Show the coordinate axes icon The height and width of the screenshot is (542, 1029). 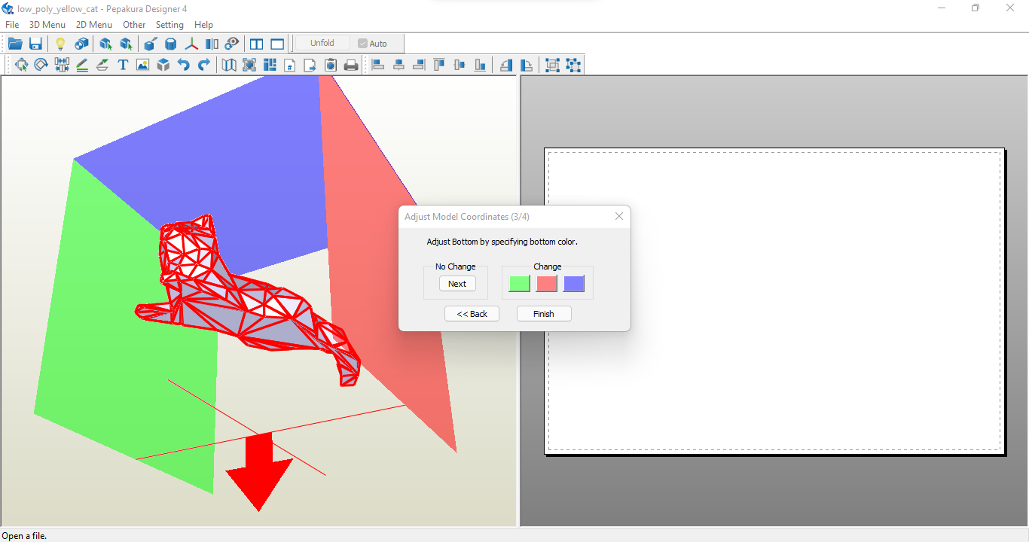click(x=191, y=44)
